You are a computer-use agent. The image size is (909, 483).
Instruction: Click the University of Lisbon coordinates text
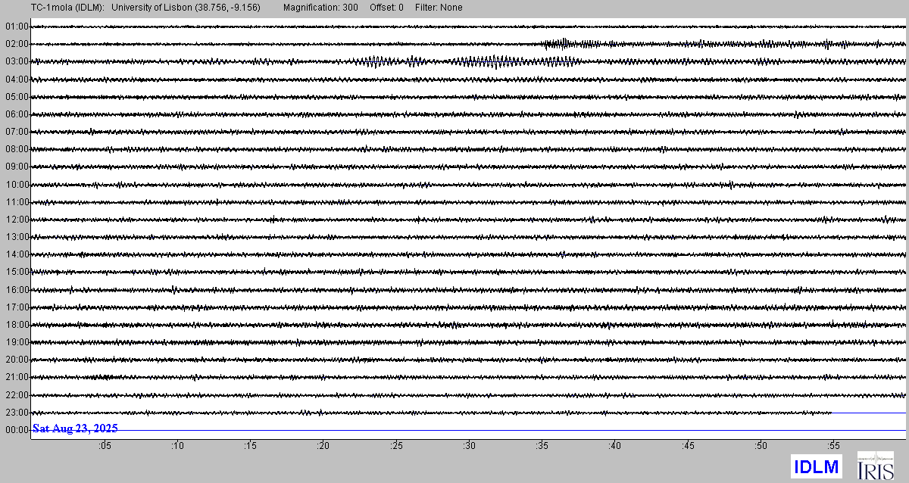[186, 8]
